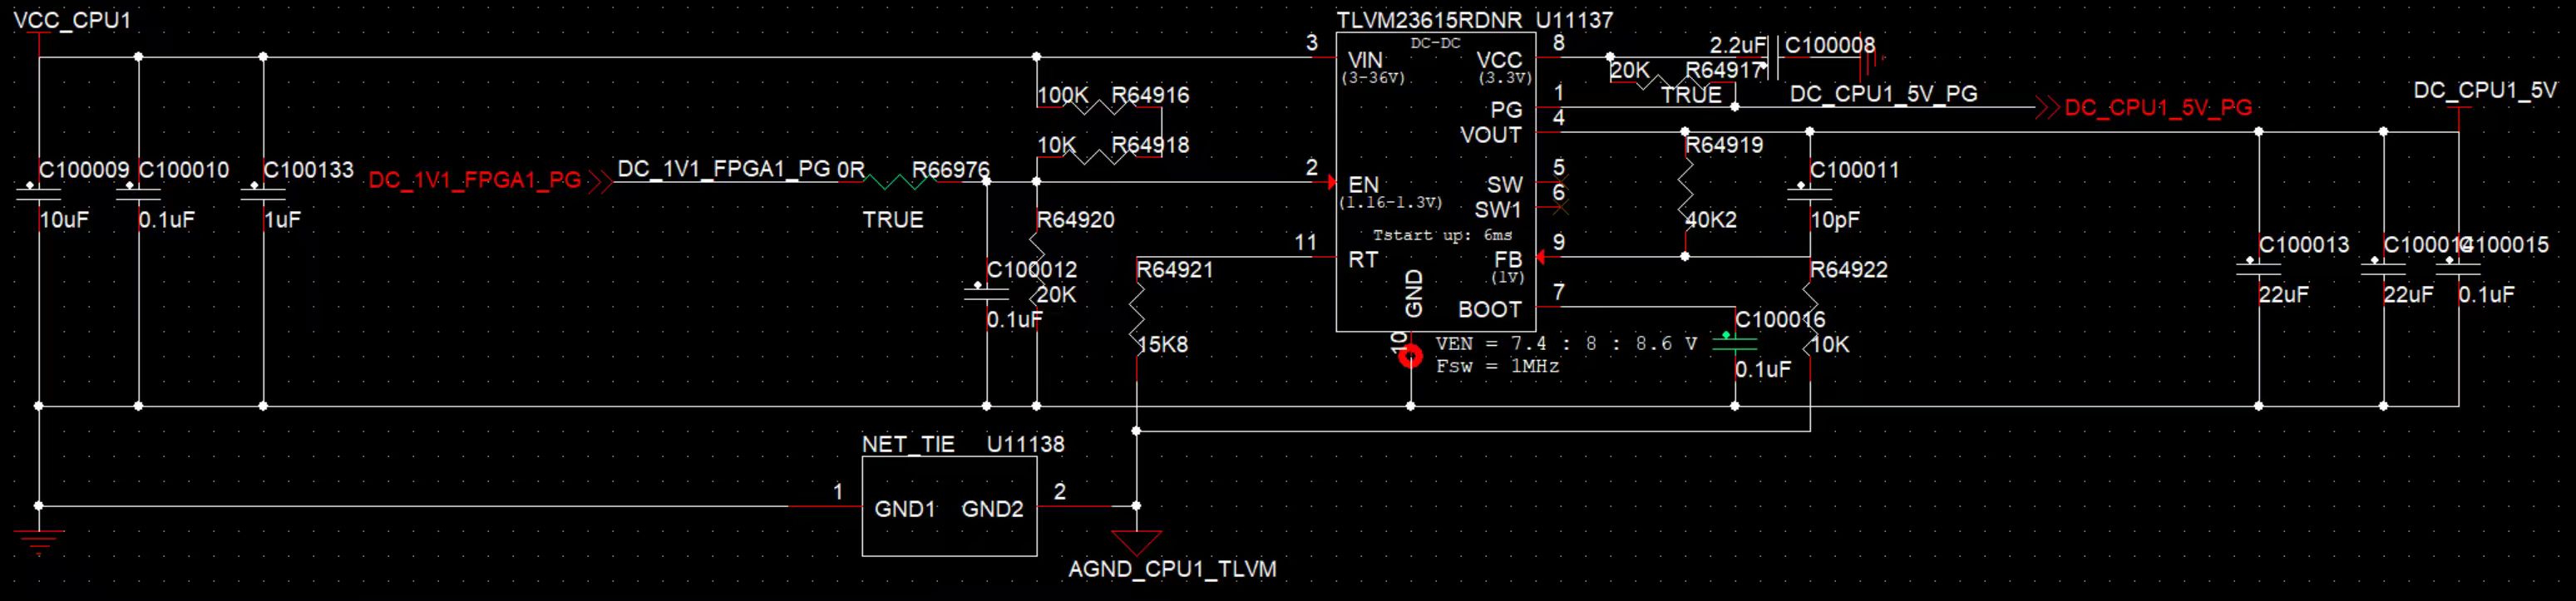Viewport: 2576px width, 601px height.
Task: Select capacitor C100012 0.1uF symbol
Action: point(986,293)
